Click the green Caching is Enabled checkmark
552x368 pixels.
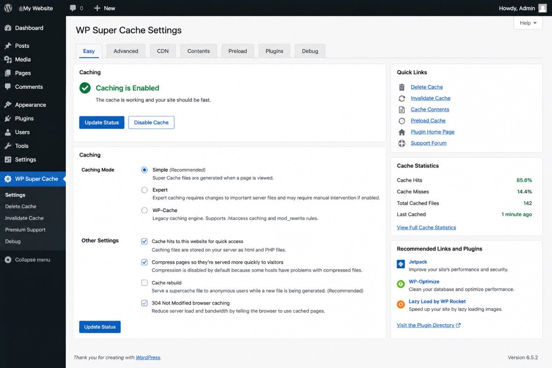coord(85,88)
